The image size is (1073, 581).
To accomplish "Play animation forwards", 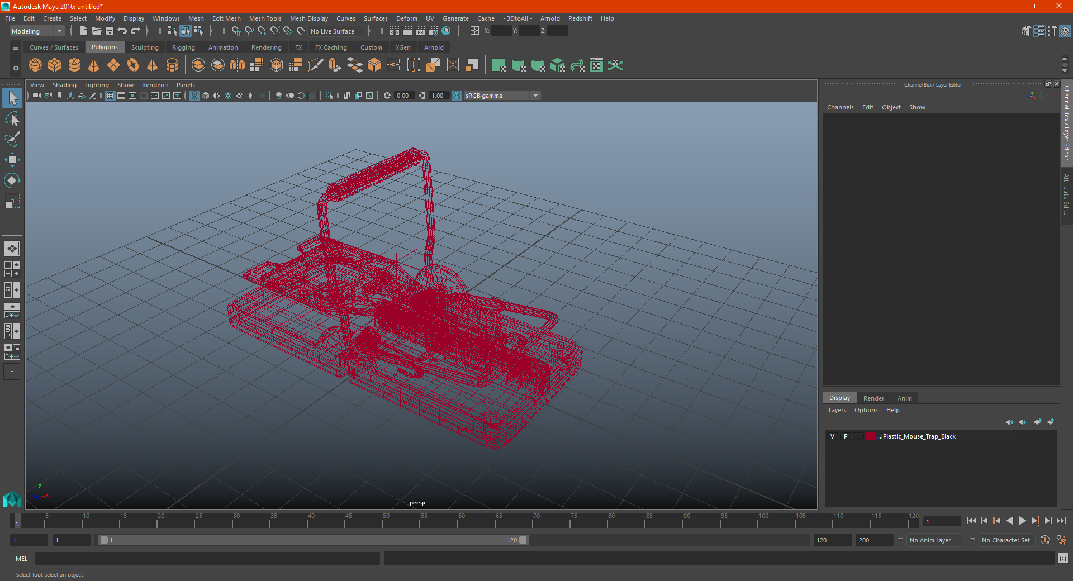I will (x=1022, y=521).
